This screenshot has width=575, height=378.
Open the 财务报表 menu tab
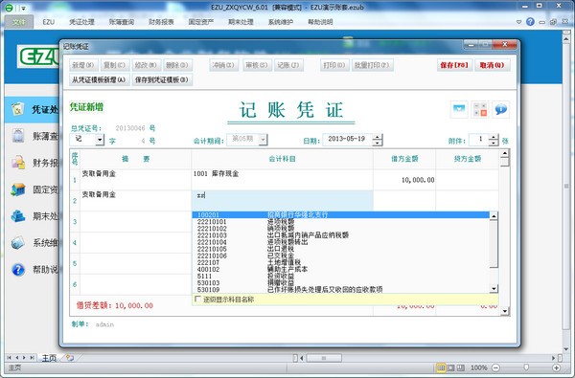pos(161,22)
